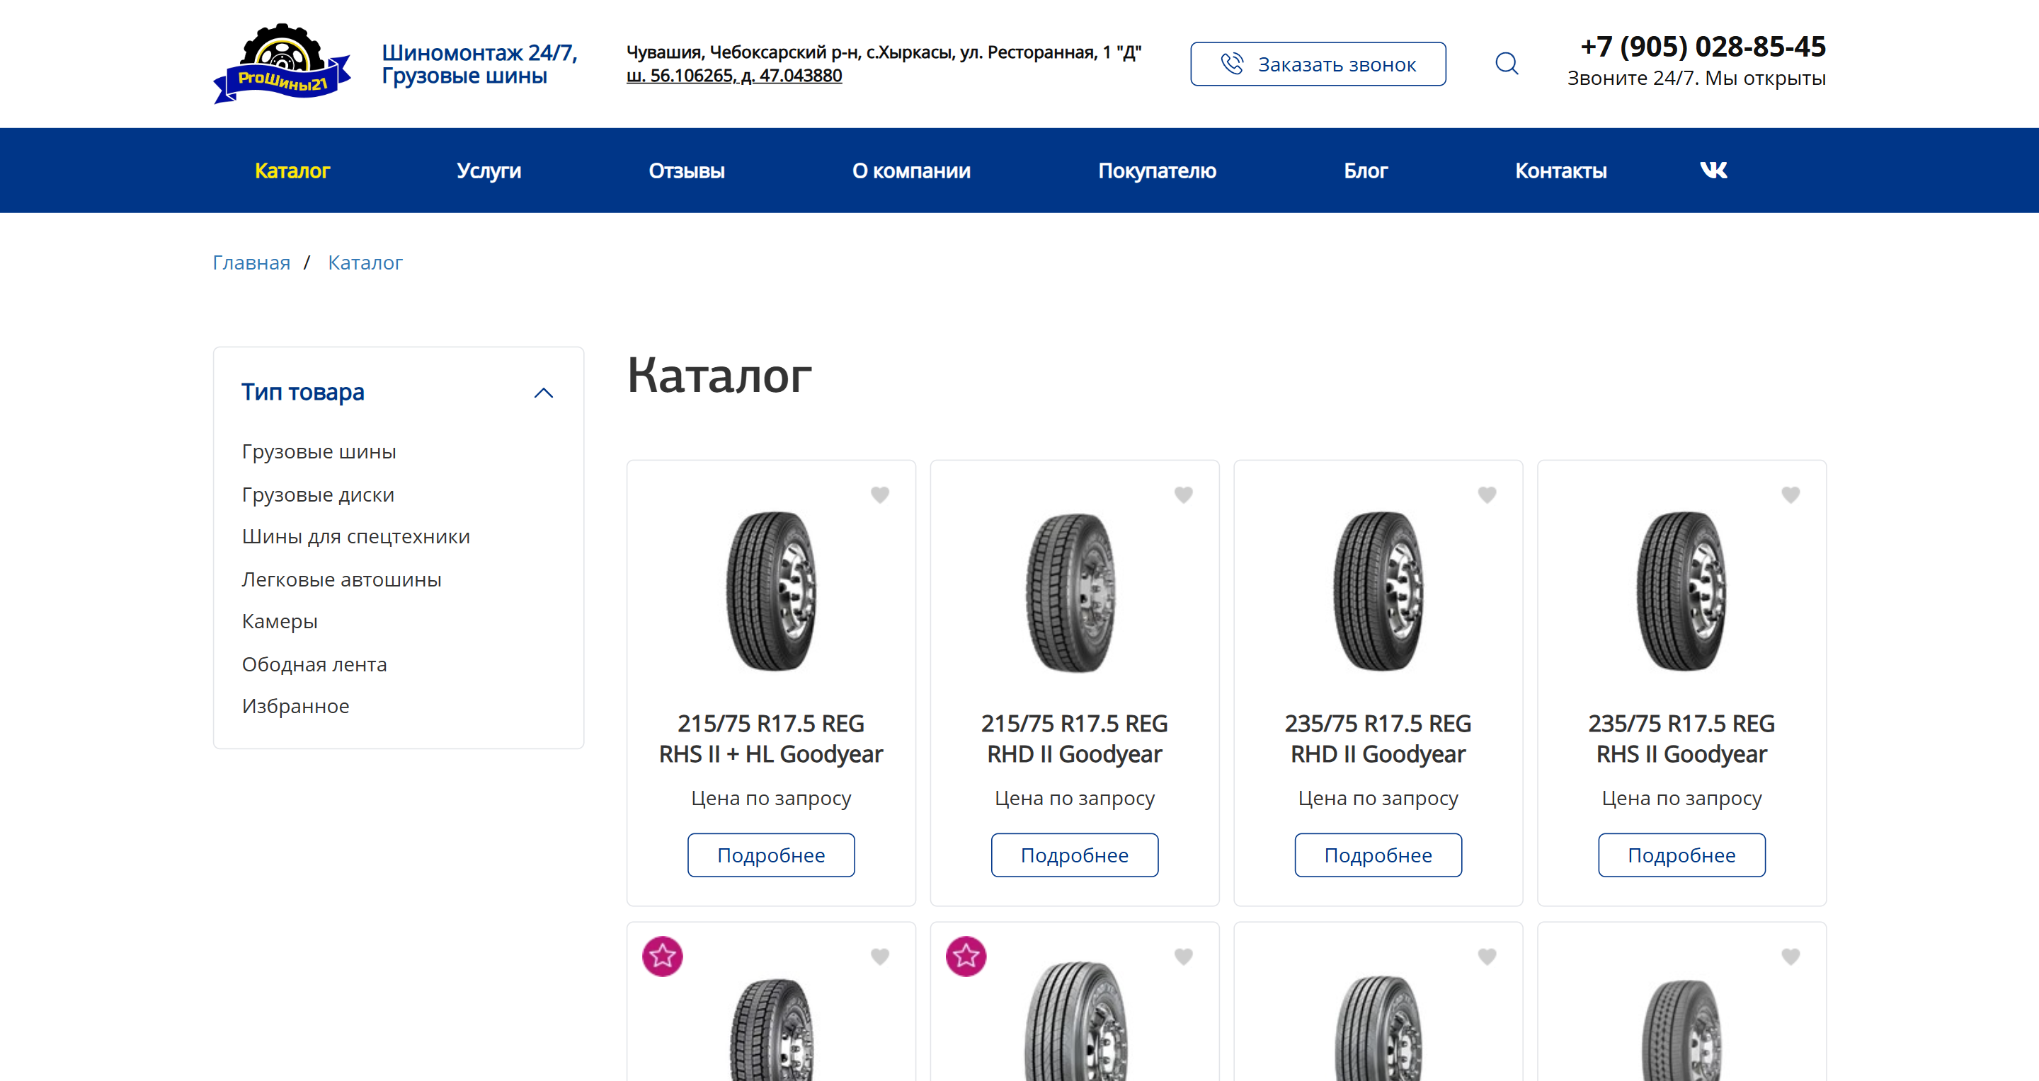
Task: Open the 235/75 R17.5 REG RHD II Goodyear title
Action: [1378, 739]
